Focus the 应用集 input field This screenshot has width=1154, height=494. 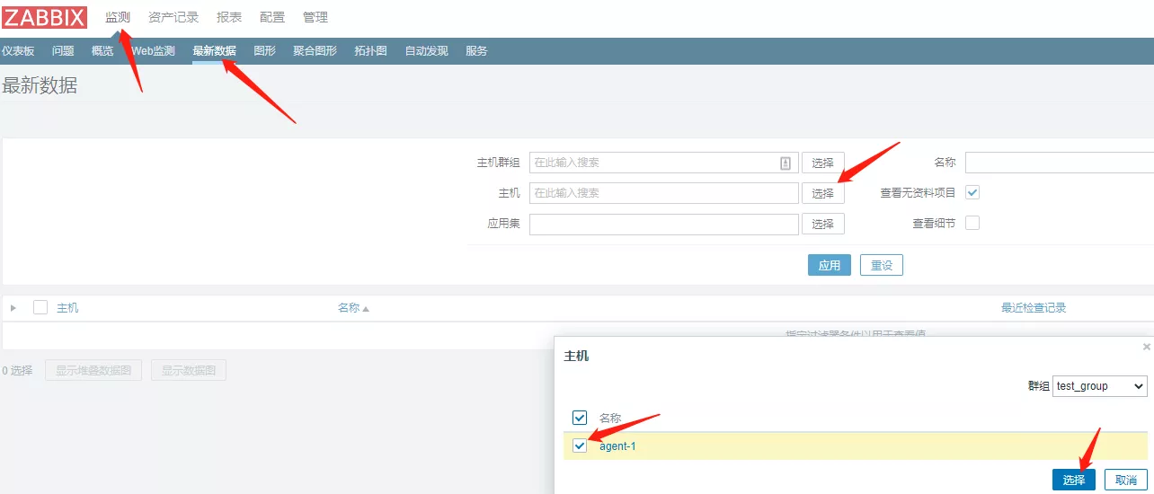coord(663,224)
